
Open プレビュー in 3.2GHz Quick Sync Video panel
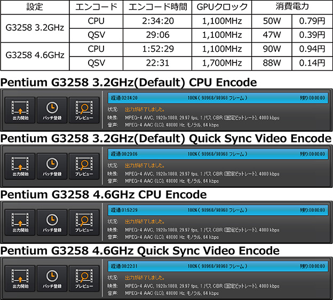point(84,164)
